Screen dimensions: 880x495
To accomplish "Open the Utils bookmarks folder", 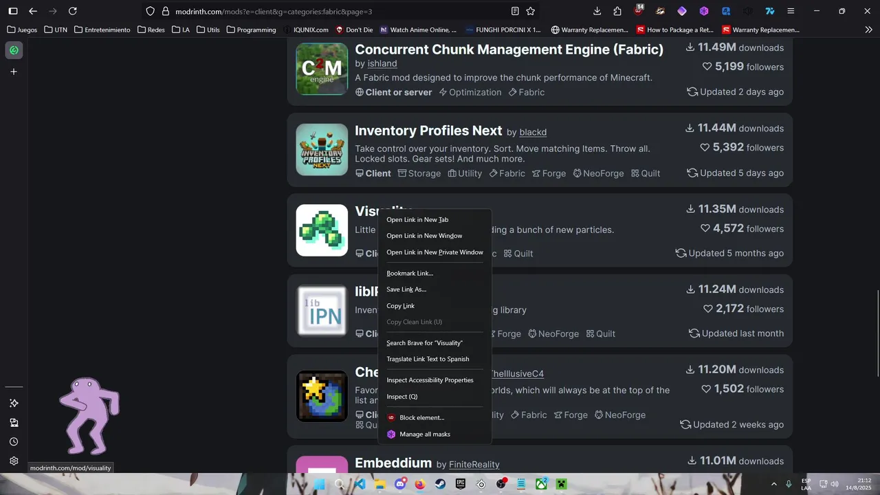I will [x=208, y=30].
